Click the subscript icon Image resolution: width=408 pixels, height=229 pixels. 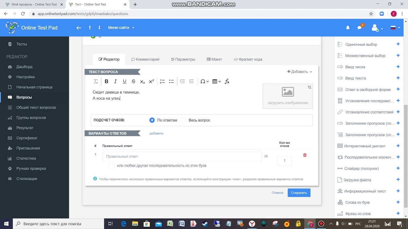pos(142,81)
